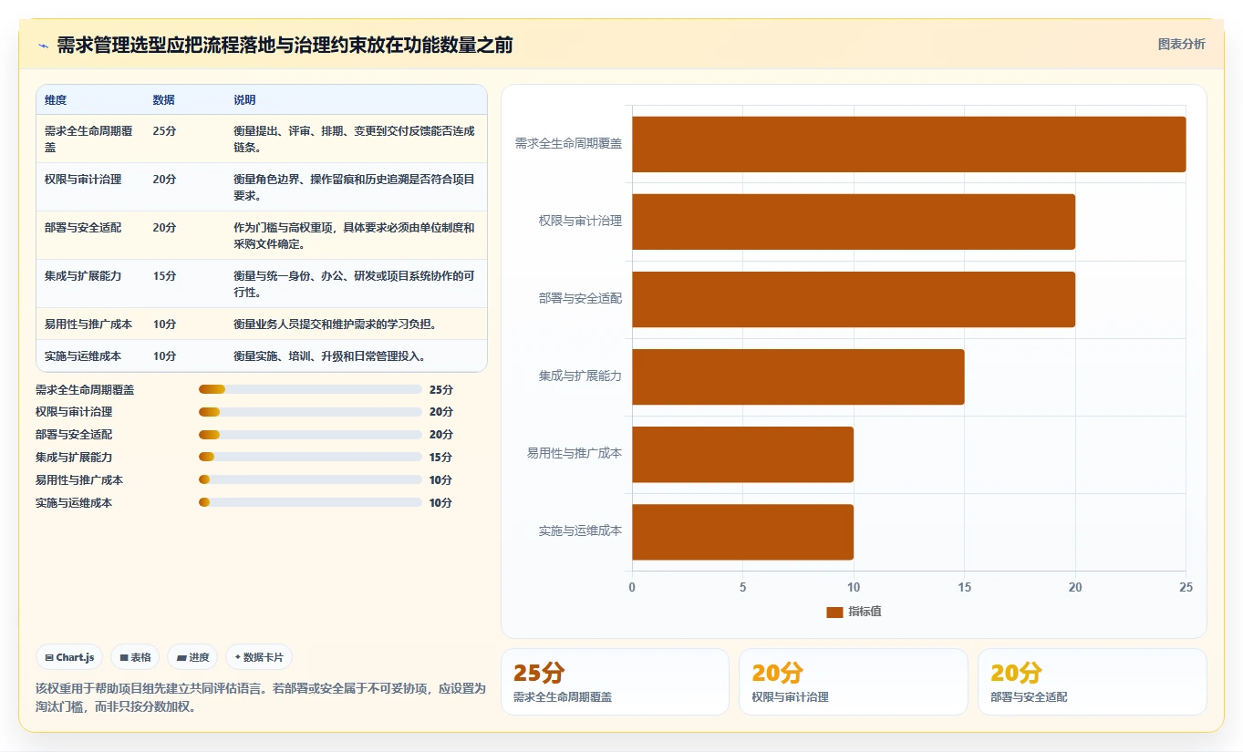Click the 权限与审计治理 progress bar
Image resolution: width=1243 pixels, height=752 pixels.
coord(310,412)
